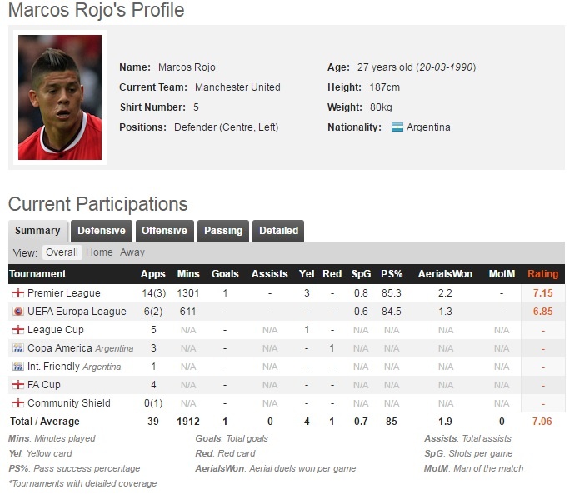Open the Manchester United team link

[237, 87]
